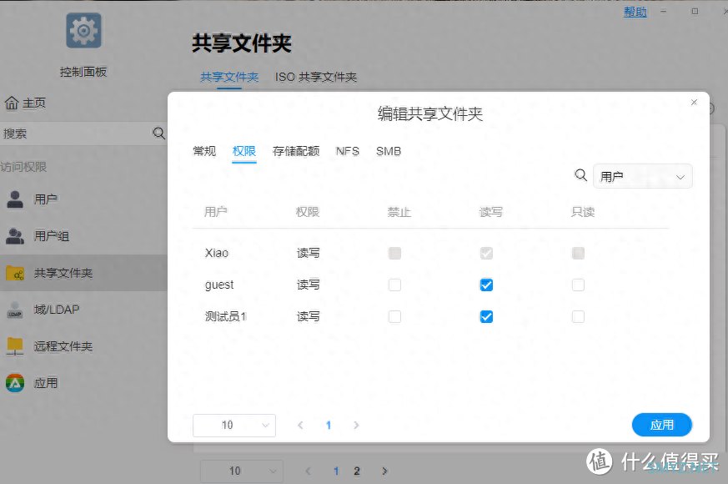Viewport: 728px width, 484px height.
Task: Click the home icon beside 主页
Action: tap(12, 103)
